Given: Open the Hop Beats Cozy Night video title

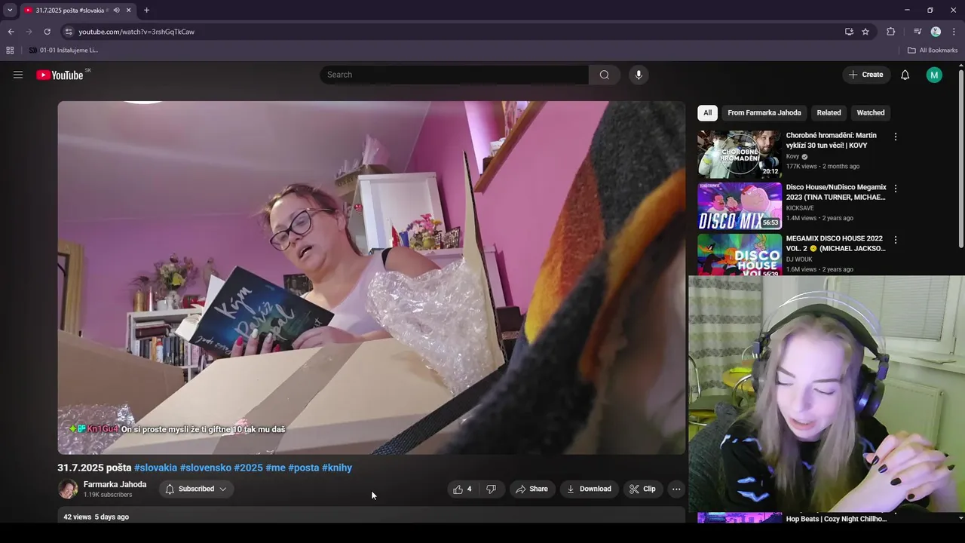Looking at the screenshot, I should [836, 519].
